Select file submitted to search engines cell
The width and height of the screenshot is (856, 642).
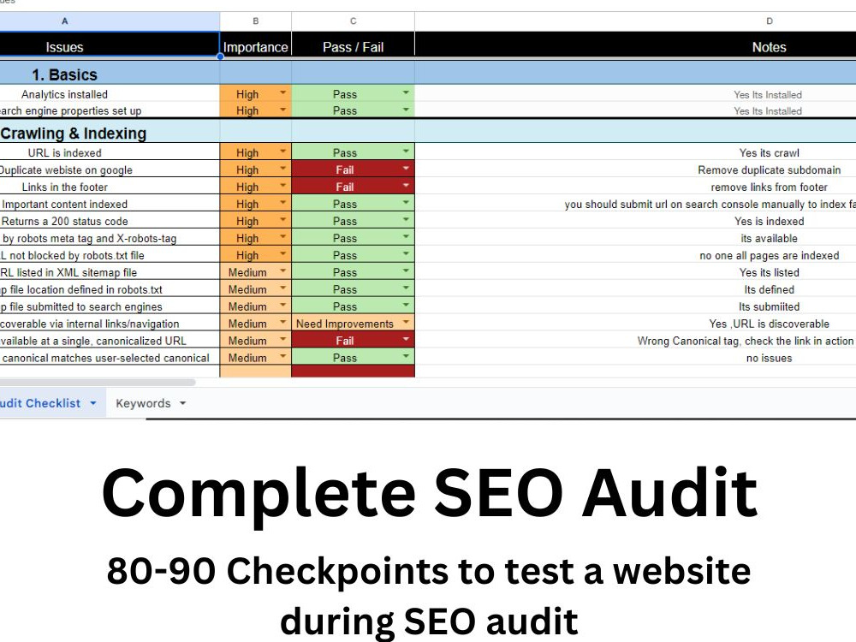[110, 306]
